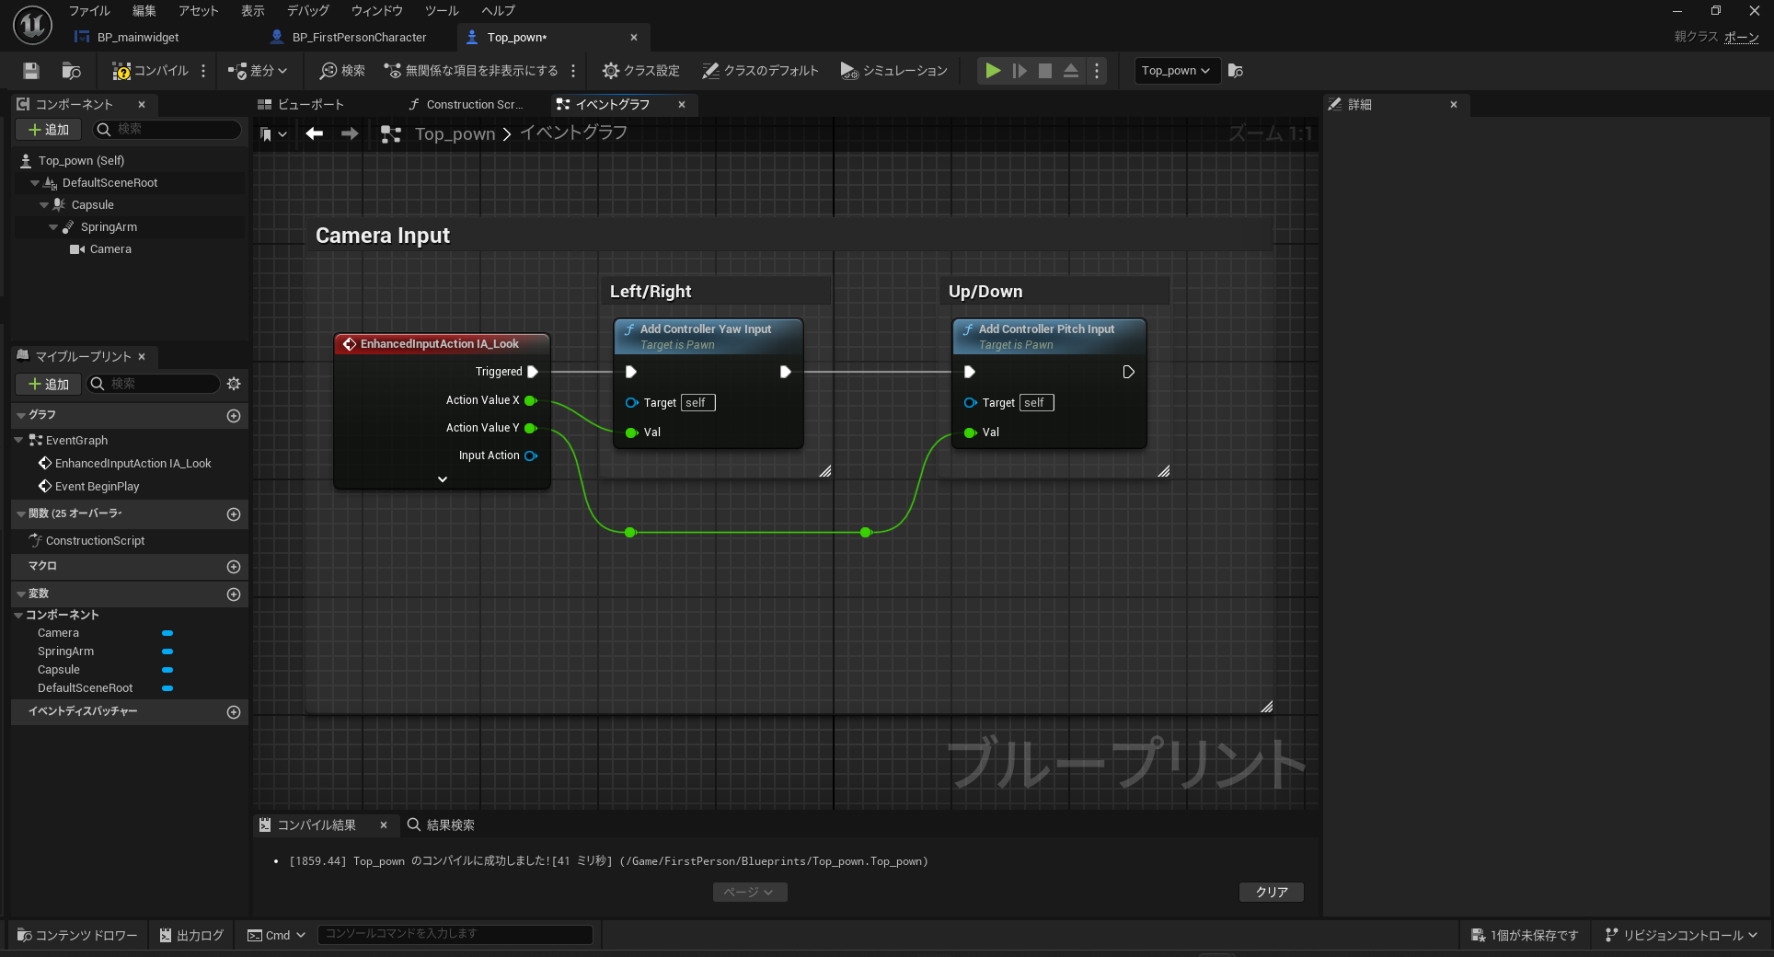Click the Browse to asset icon in toolbar
The width and height of the screenshot is (1774, 957).
[x=71, y=71]
